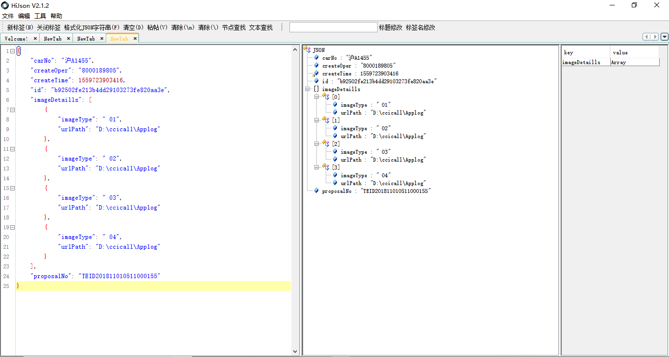The image size is (669, 357).
Task: Click the "key" column header
Action: click(x=586, y=52)
